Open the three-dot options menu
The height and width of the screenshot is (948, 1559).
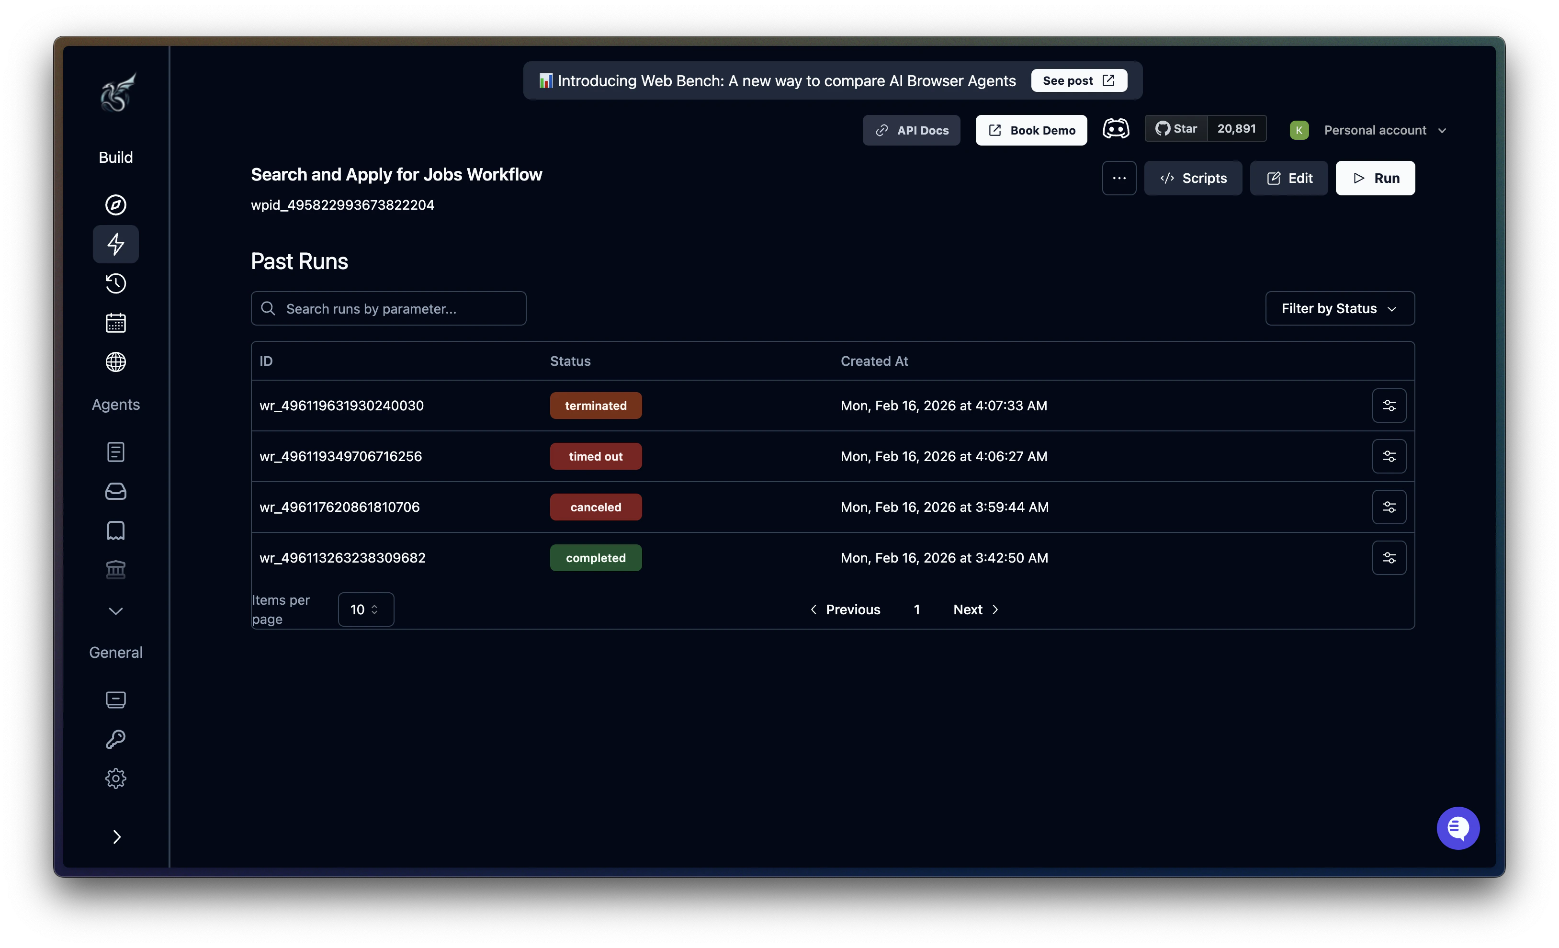tap(1118, 178)
